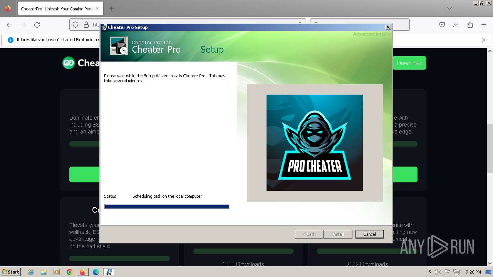Reload the current page
Screen dimensions: 493x277
click(x=37, y=25)
